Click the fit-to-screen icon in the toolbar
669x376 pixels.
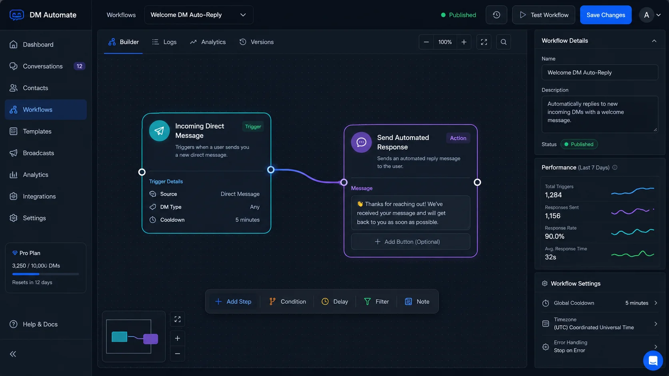[484, 42]
